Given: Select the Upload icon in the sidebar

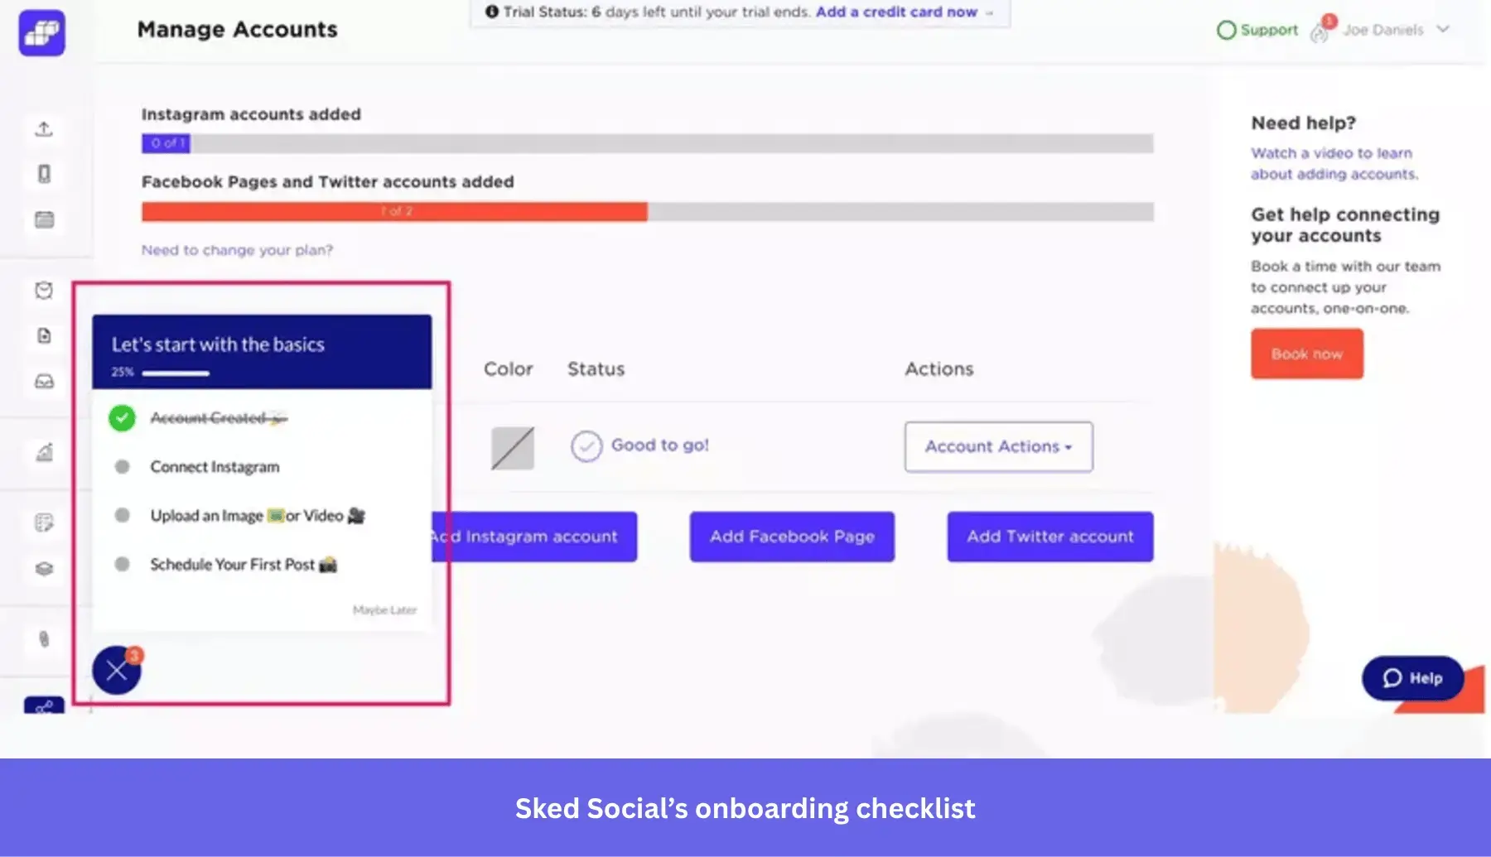Looking at the screenshot, I should [x=44, y=129].
